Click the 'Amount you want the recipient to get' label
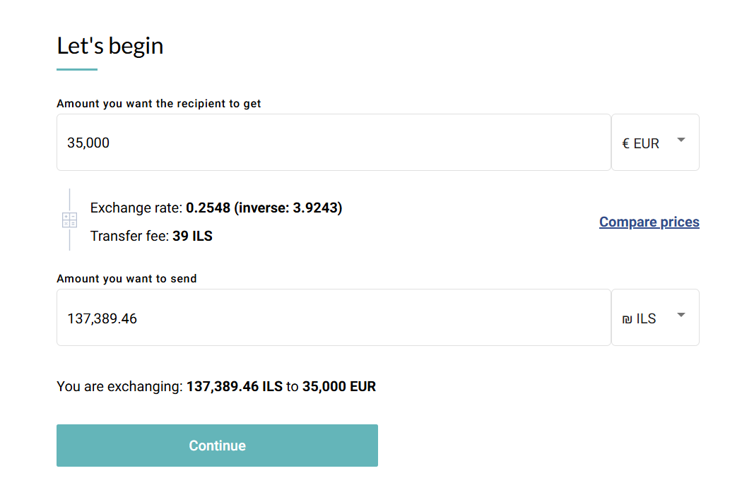 pyautogui.click(x=158, y=104)
